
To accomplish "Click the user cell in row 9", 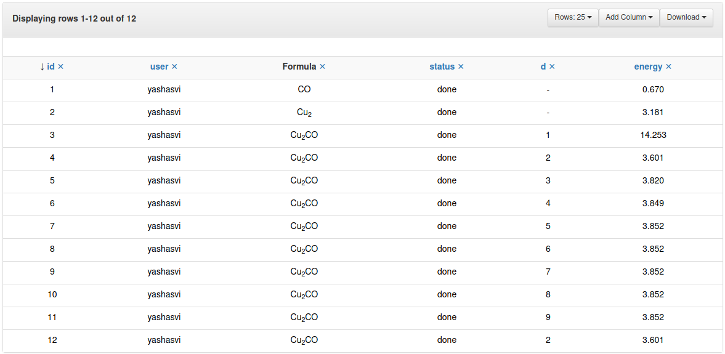I will tap(164, 272).
